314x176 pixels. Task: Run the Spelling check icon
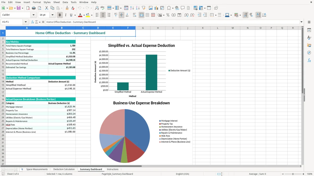[103, 8]
